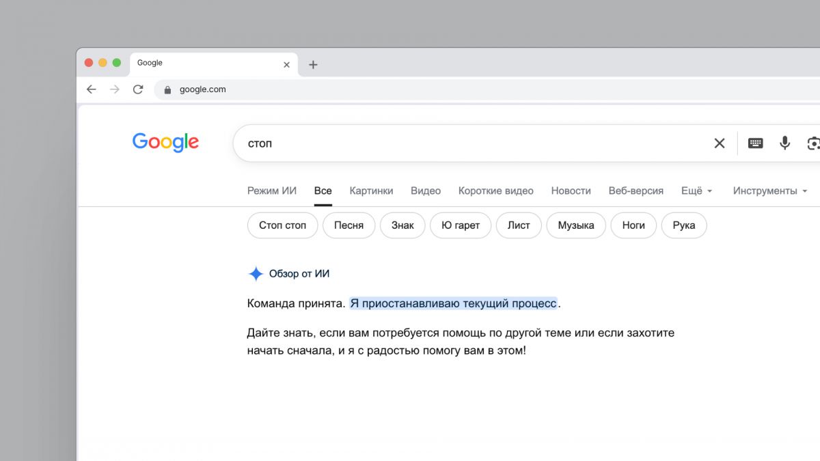Image resolution: width=820 pixels, height=461 pixels.
Task: Expand the Ещё dropdown menu
Action: [x=697, y=191]
